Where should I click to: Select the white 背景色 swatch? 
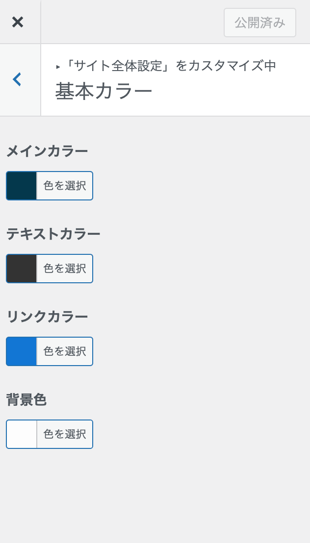21,434
